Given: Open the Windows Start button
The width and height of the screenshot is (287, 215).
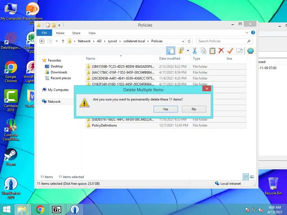Looking at the screenshot, I should pyautogui.click(x=7, y=209).
